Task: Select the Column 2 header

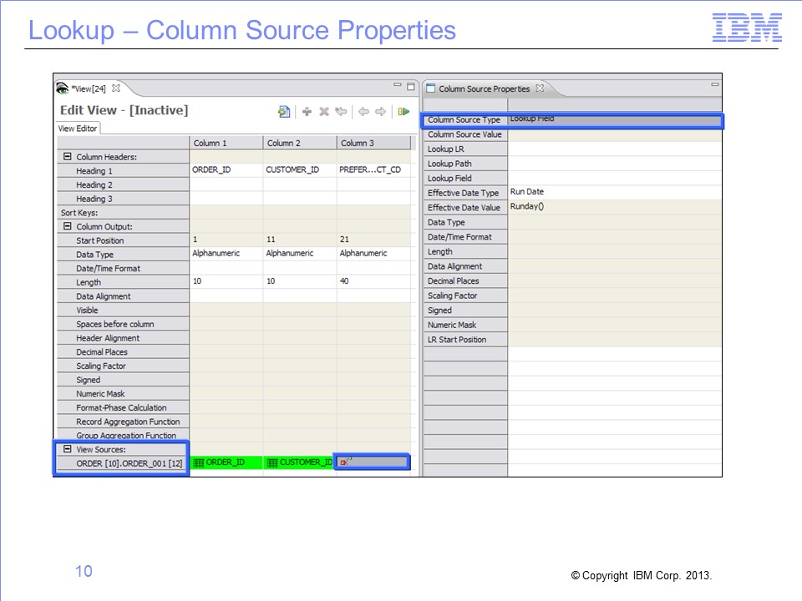Action: (x=300, y=143)
